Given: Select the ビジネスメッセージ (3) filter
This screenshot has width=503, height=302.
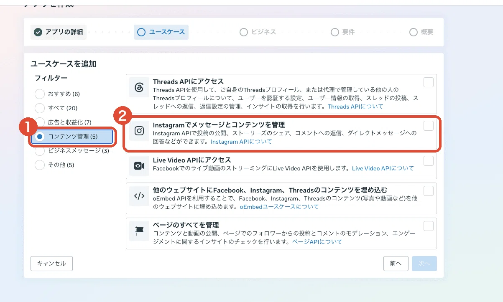Looking at the screenshot, I should click(x=72, y=151).
